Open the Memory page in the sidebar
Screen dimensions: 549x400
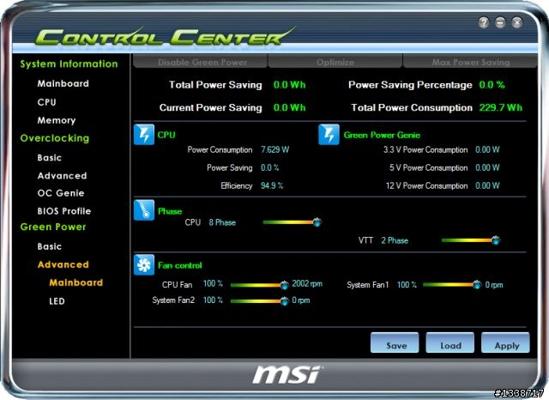(57, 120)
